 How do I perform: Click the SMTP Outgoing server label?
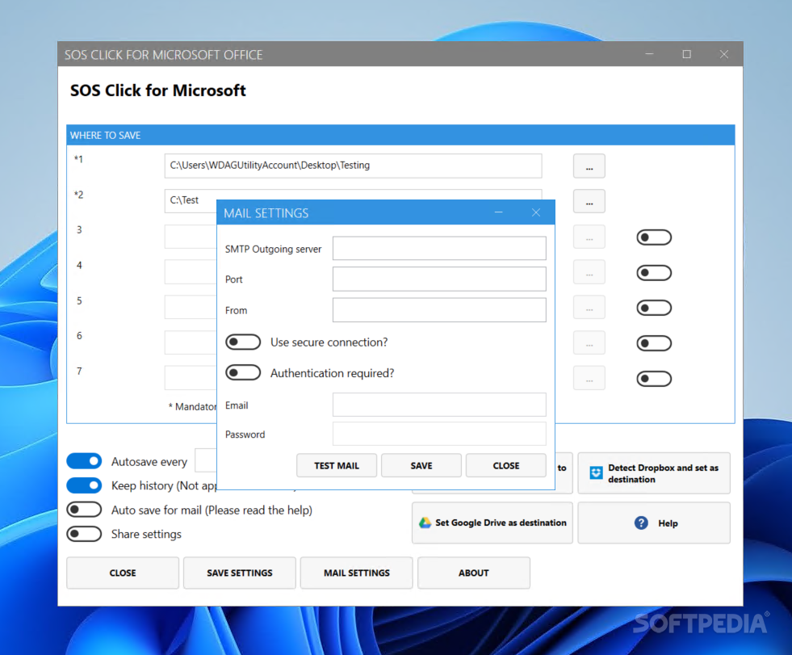pyautogui.click(x=273, y=249)
